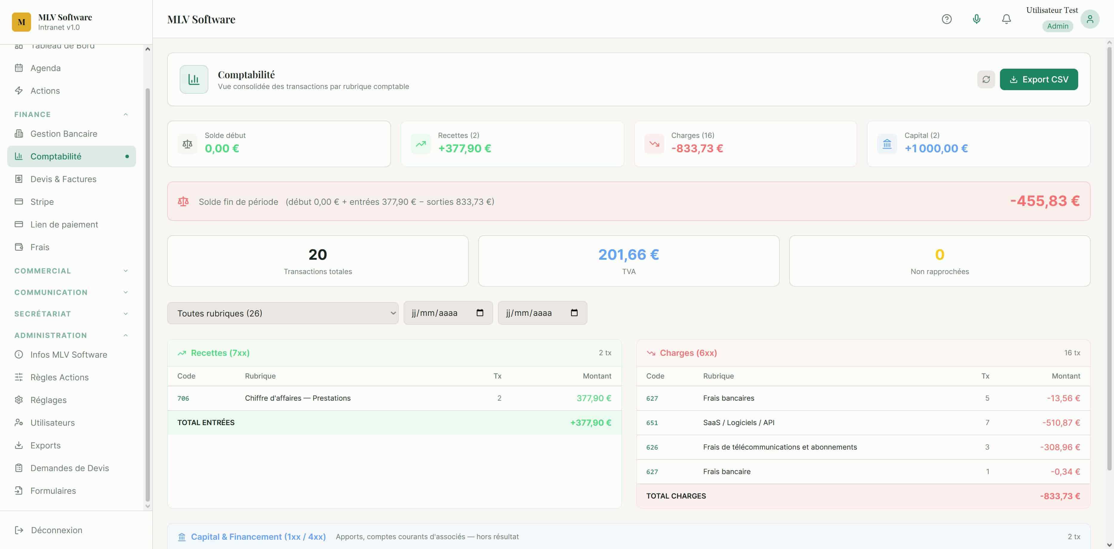
Task: Click the Charges trending-down icon
Action: (x=654, y=144)
